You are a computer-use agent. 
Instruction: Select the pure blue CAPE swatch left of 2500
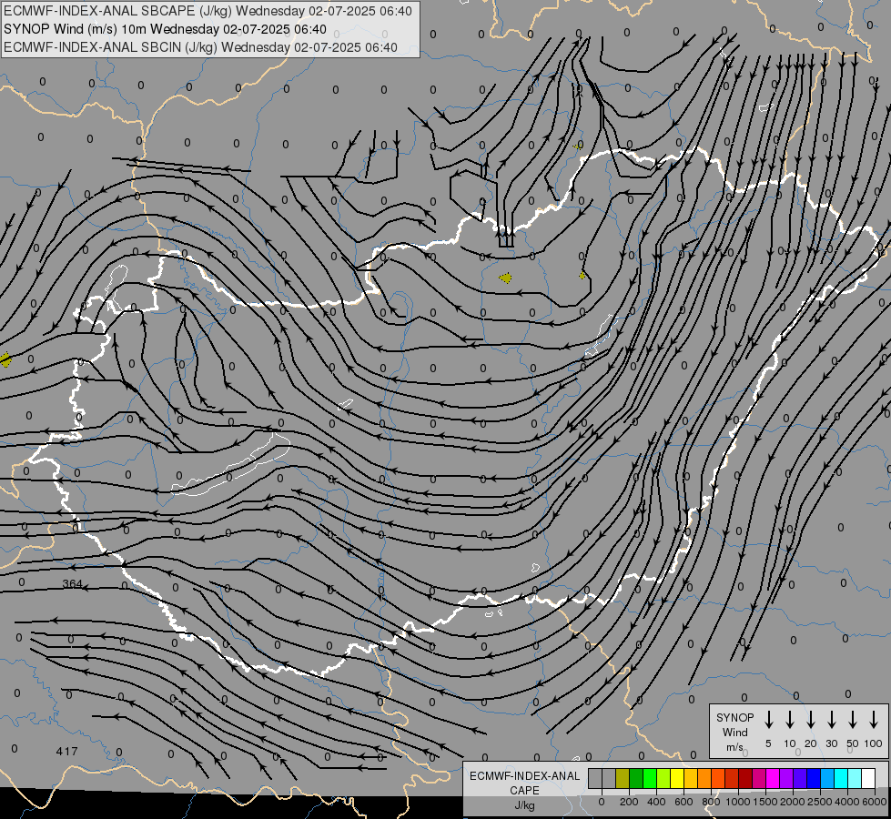(x=814, y=778)
